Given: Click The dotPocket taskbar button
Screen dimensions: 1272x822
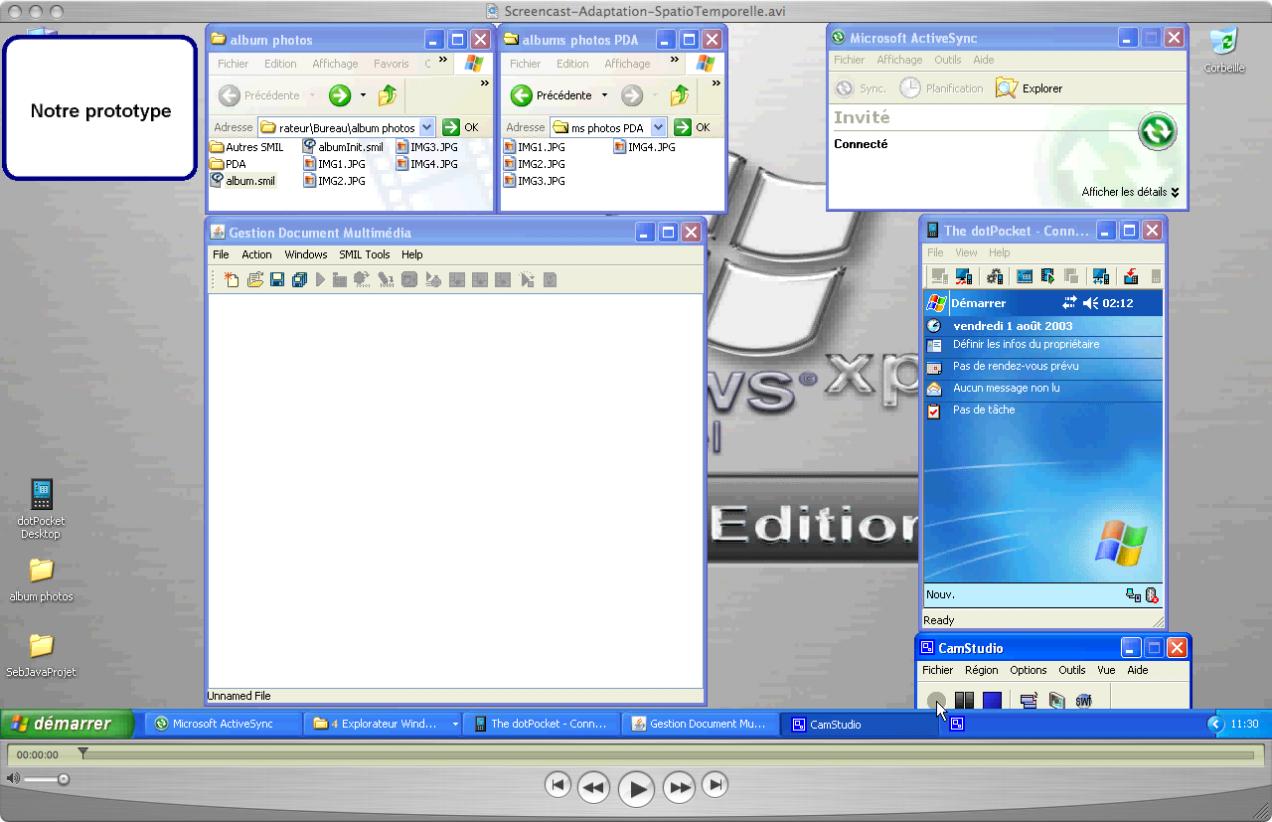Looking at the screenshot, I should coord(542,724).
